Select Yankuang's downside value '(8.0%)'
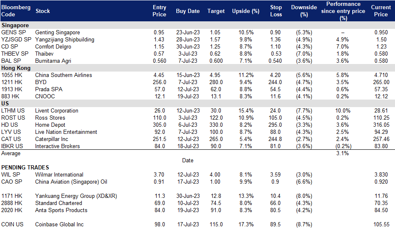 304,196
